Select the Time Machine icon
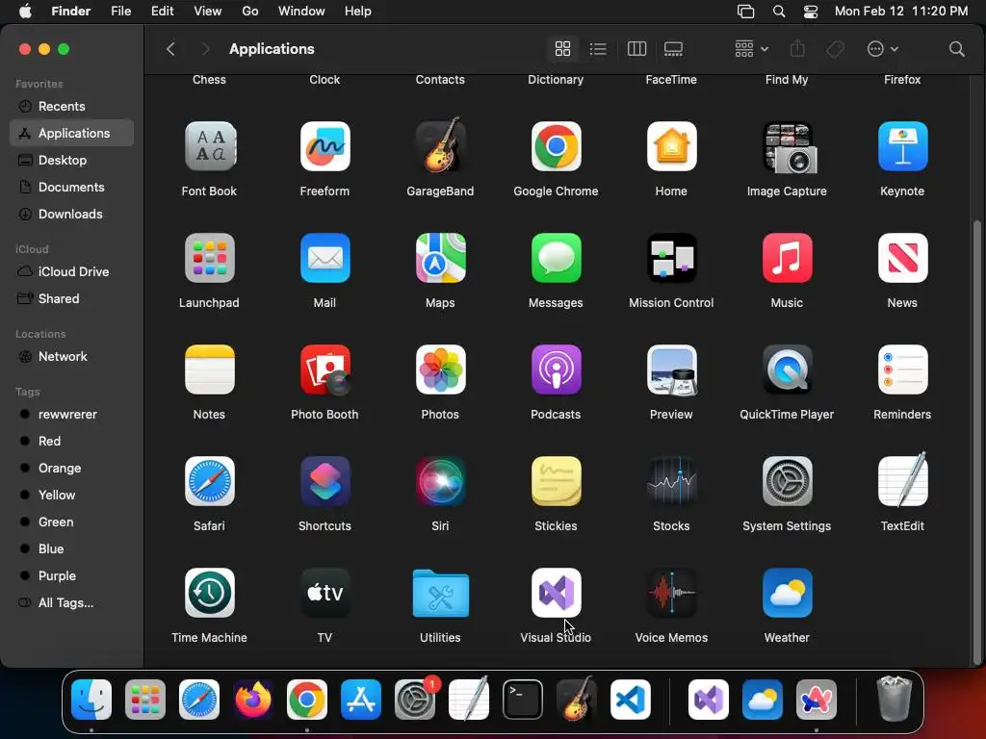 tap(210, 593)
